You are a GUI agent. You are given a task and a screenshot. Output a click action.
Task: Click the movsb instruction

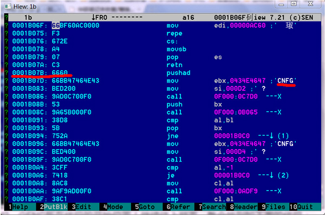[x=177, y=49]
